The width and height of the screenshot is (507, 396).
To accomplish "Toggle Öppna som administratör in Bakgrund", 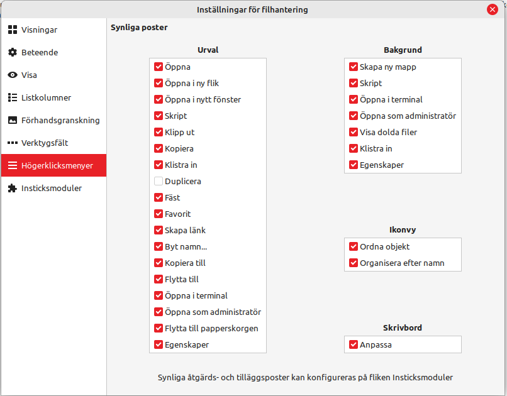I will click(354, 116).
